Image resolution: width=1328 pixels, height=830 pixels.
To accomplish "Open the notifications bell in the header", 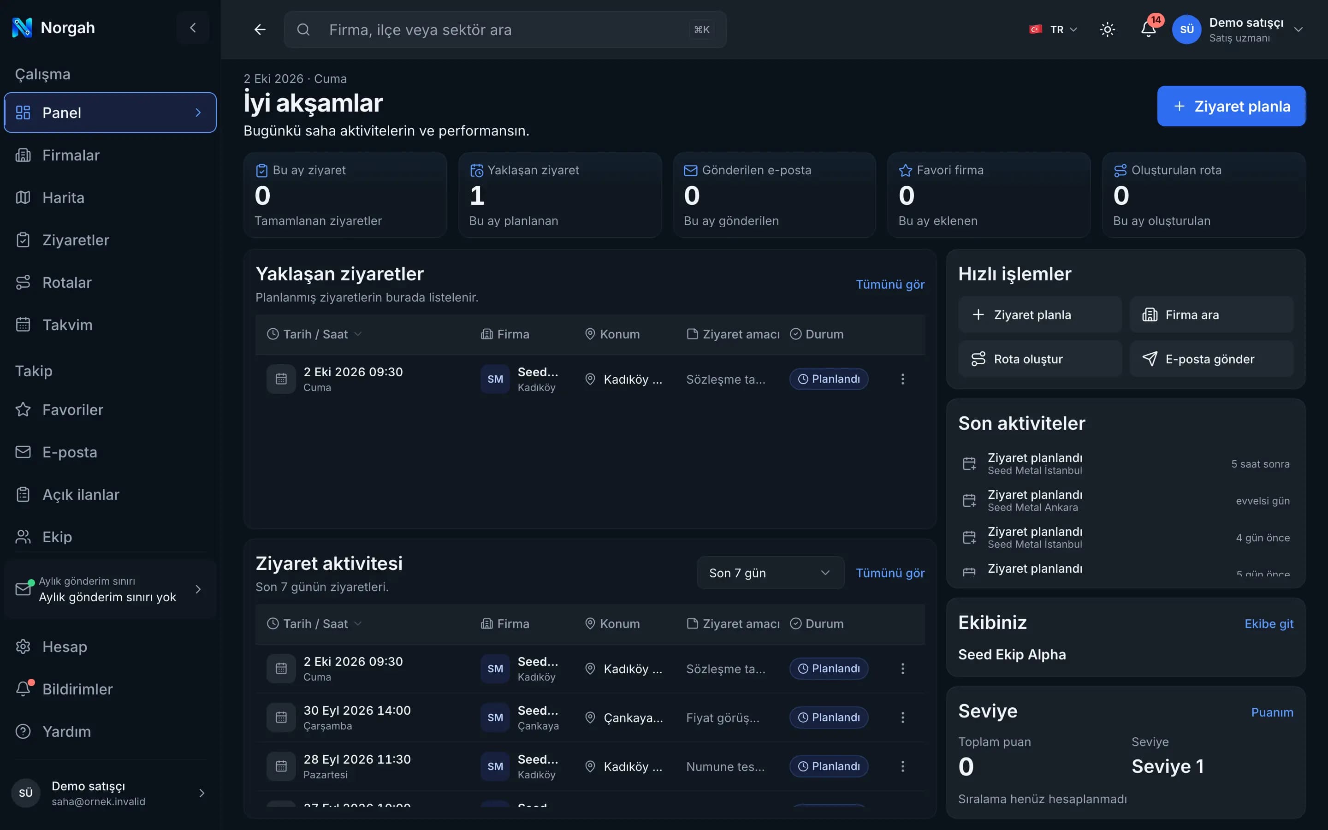I will (1148, 30).
